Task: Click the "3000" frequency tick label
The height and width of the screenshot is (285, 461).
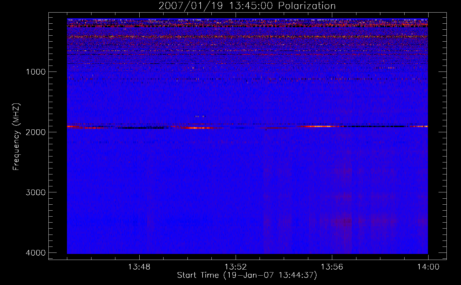Action: click(x=36, y=192)
